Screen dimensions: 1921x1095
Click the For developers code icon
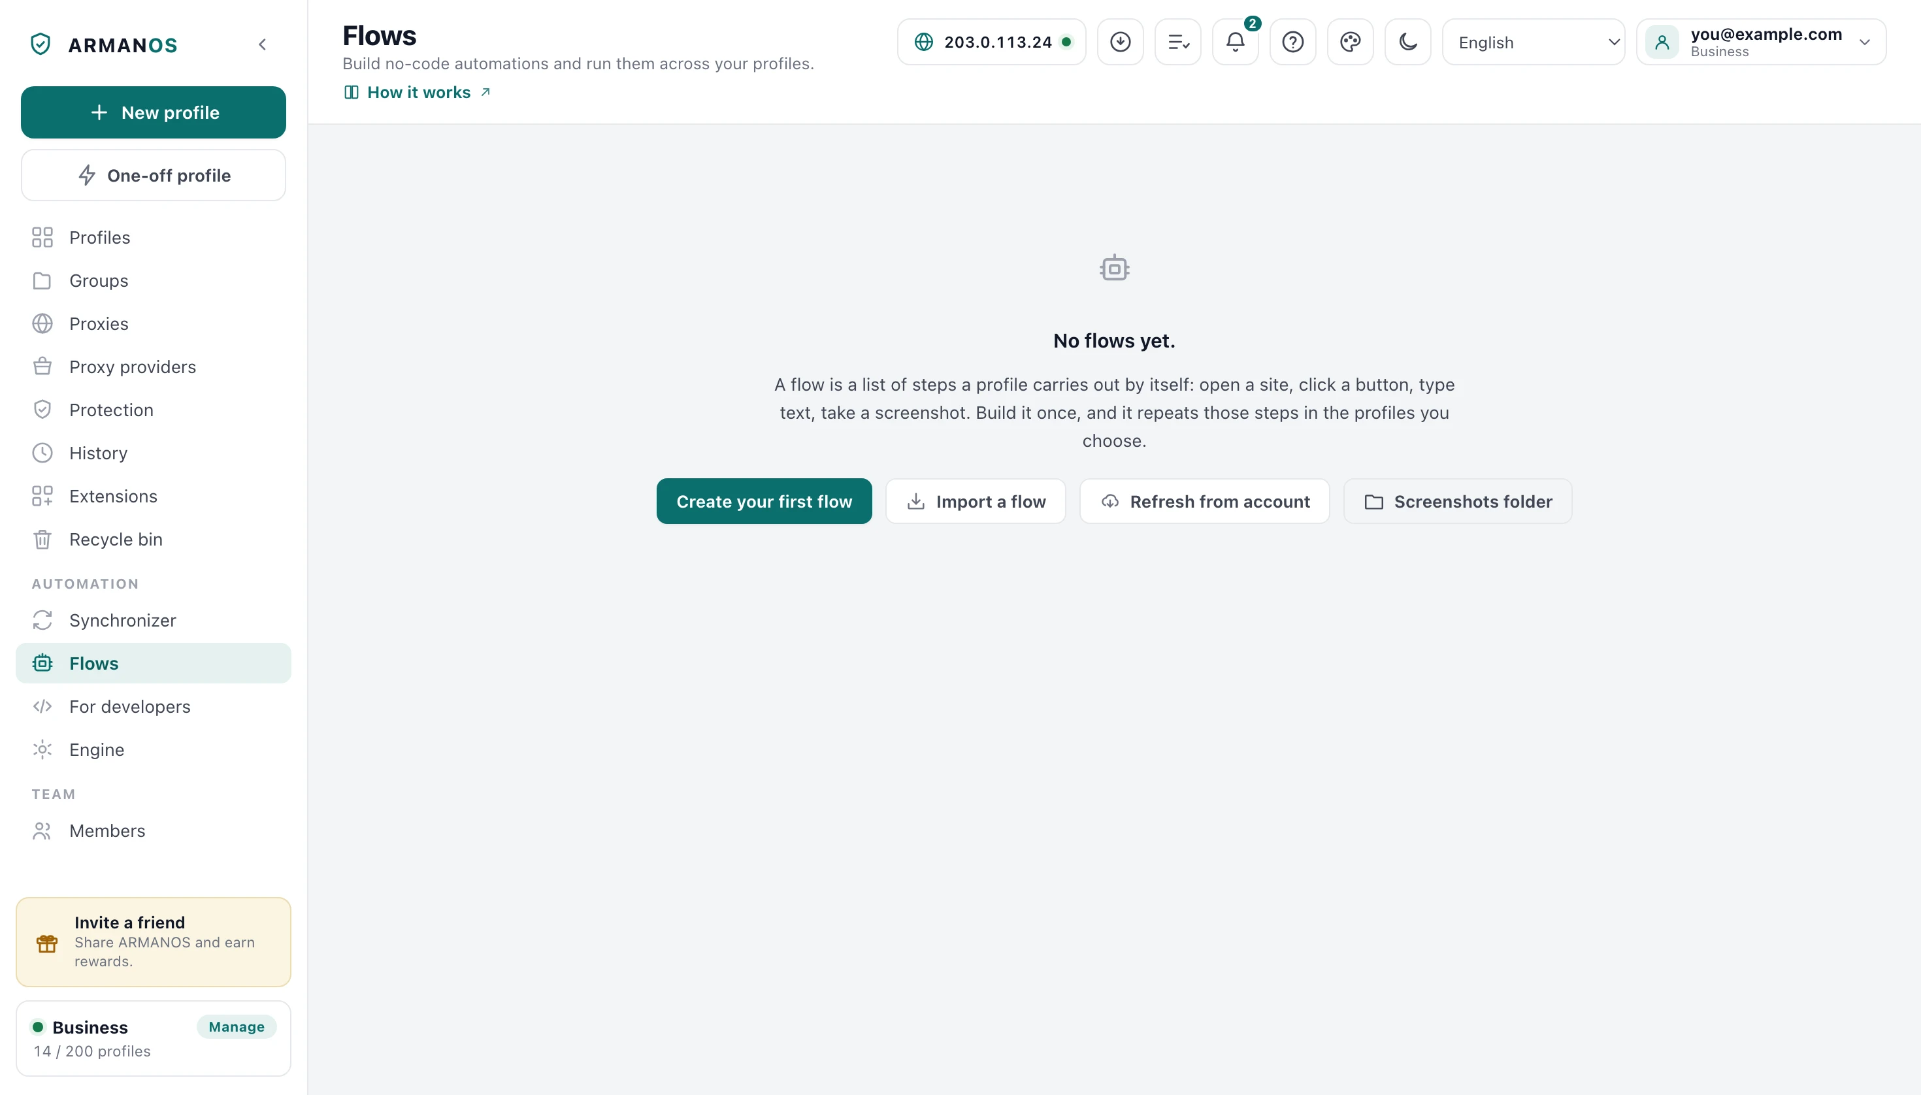pos(42,706)
